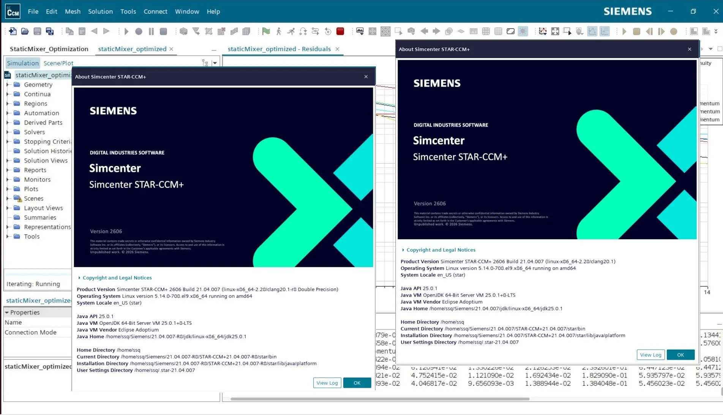This screenshot has height=415, width=723.
Task: Toggle the first highlighted plot-axis toolbar button
Action: pyautogui.click(x=592, y=32)
